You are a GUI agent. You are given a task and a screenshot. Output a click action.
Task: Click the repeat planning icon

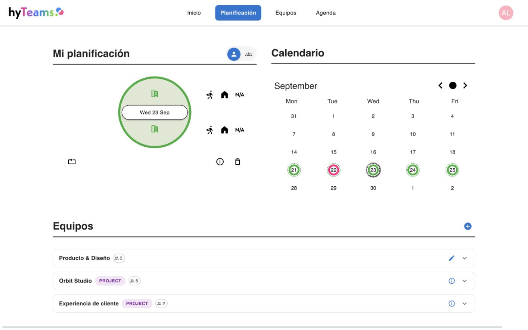click(72, 162)
